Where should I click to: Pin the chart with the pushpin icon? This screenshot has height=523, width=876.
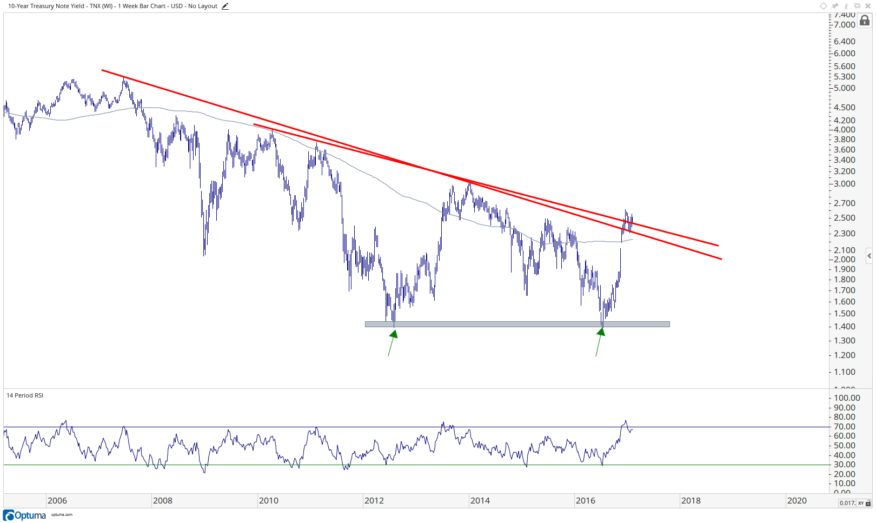coord(835,6)
